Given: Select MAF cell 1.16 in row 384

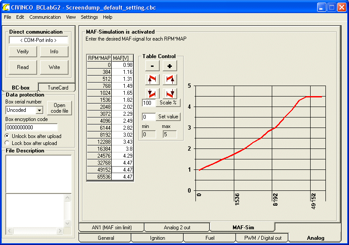Looking at the screenshot, I should tap(122, 72).
